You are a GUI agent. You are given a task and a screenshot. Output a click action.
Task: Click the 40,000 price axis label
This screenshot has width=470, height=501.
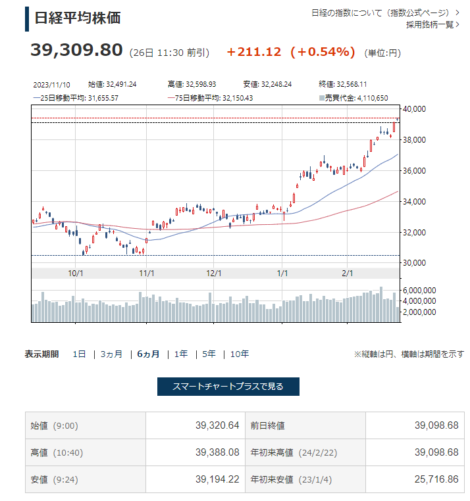(x=414, y=109)
